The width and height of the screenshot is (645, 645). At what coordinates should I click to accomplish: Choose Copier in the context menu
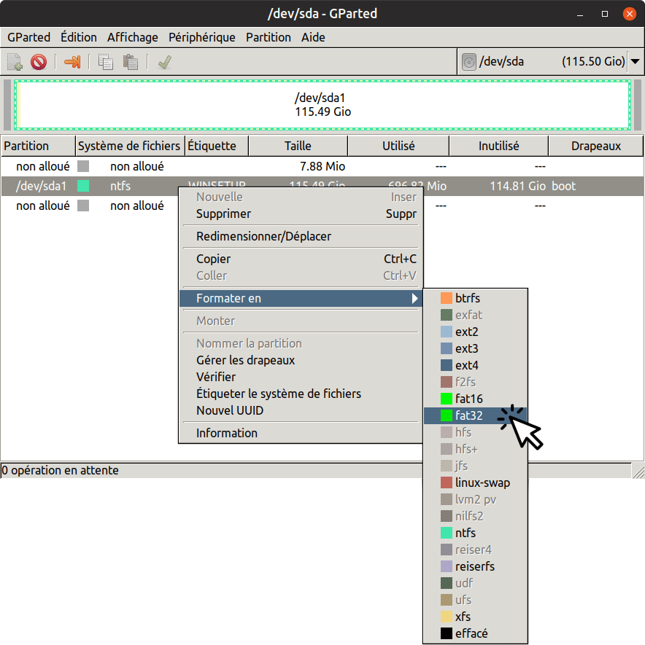point(301,259)
